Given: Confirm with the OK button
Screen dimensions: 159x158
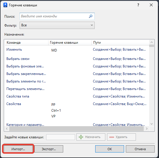Looking at the screenshot, I should (110, 149).
